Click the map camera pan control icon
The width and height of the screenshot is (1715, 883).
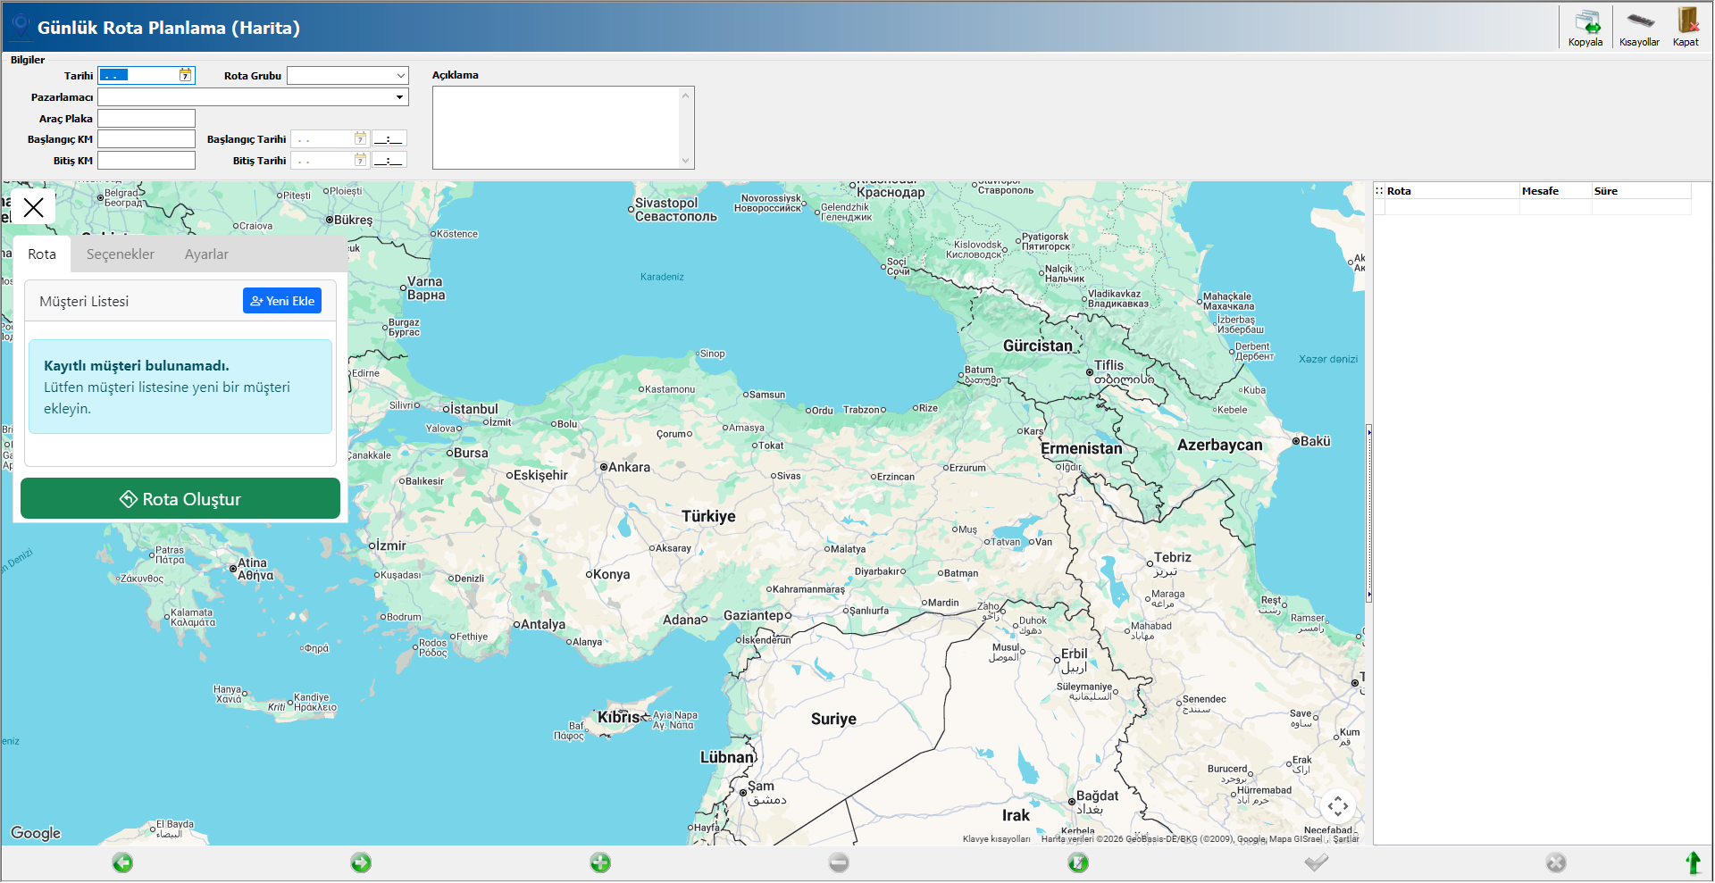(x=1338, y=806)
